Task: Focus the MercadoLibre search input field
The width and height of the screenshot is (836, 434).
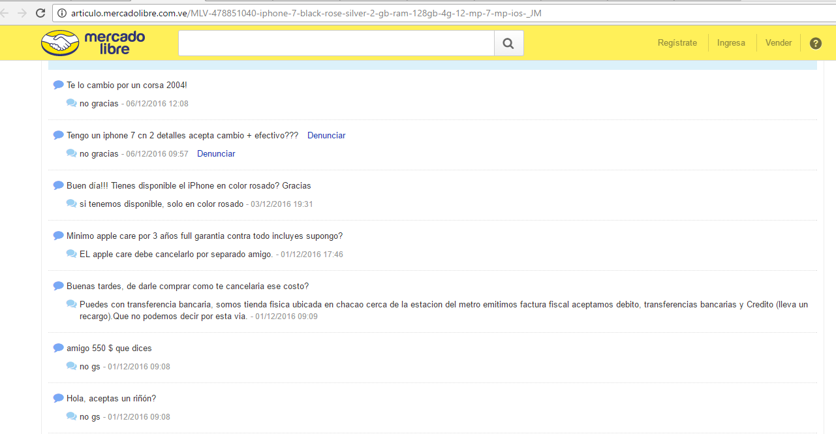Action: click(x=336, y=43)
